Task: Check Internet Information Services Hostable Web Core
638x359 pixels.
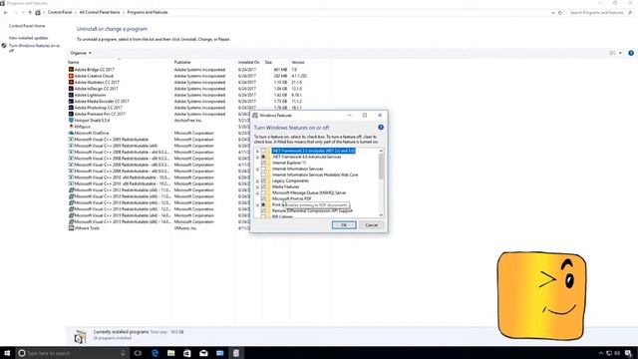Action: [263, 176]
